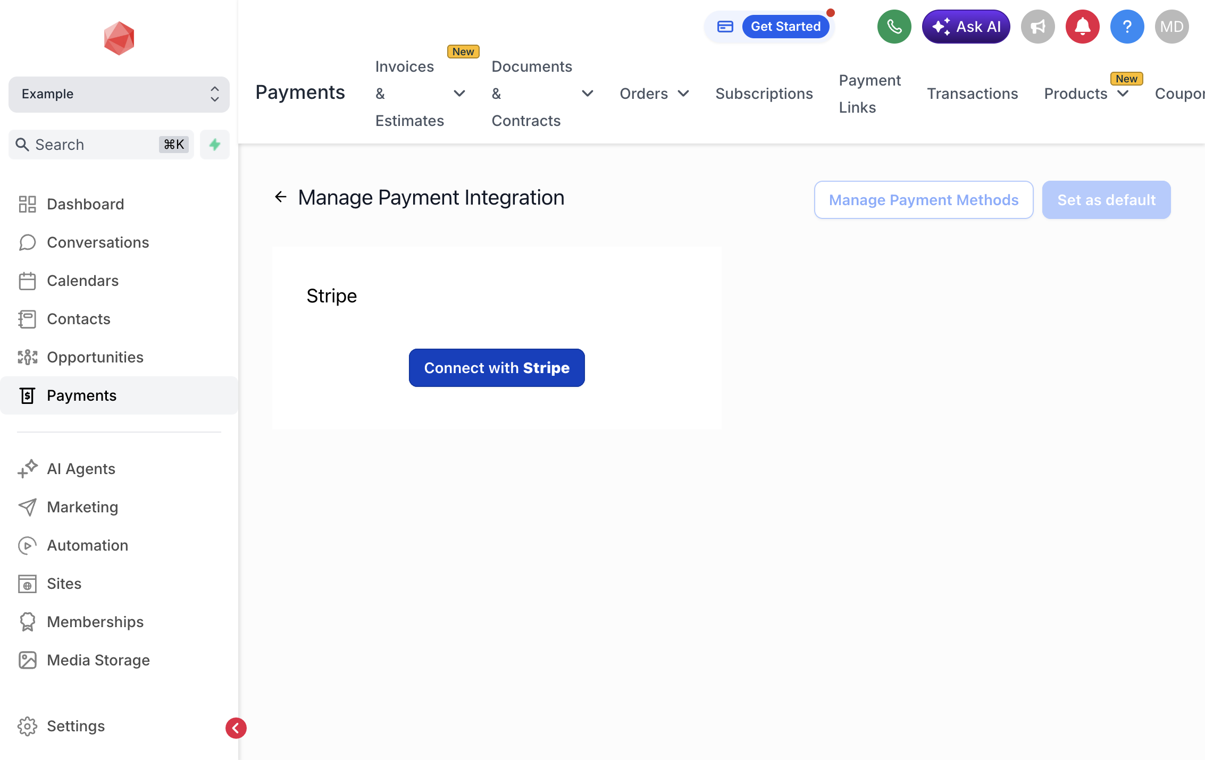Select Memberships in the sidebar
Viewport: 1205px width, 760px height.
119,622
